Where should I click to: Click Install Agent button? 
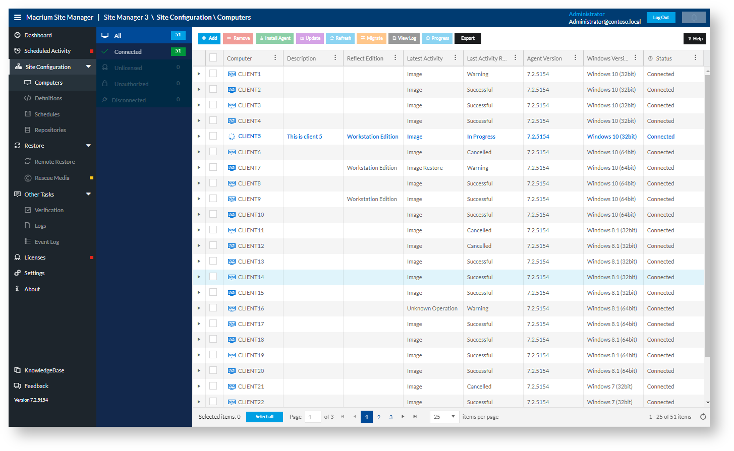pos(275,38)
